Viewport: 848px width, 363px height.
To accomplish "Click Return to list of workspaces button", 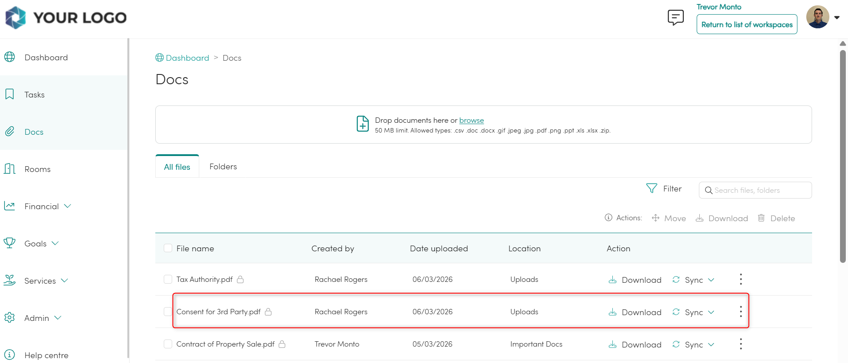I will click(746, 24).
